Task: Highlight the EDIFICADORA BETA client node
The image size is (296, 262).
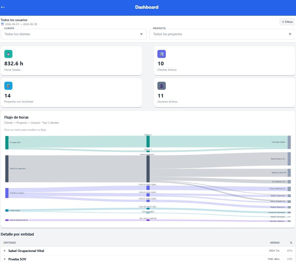Action: pos(7,220)
